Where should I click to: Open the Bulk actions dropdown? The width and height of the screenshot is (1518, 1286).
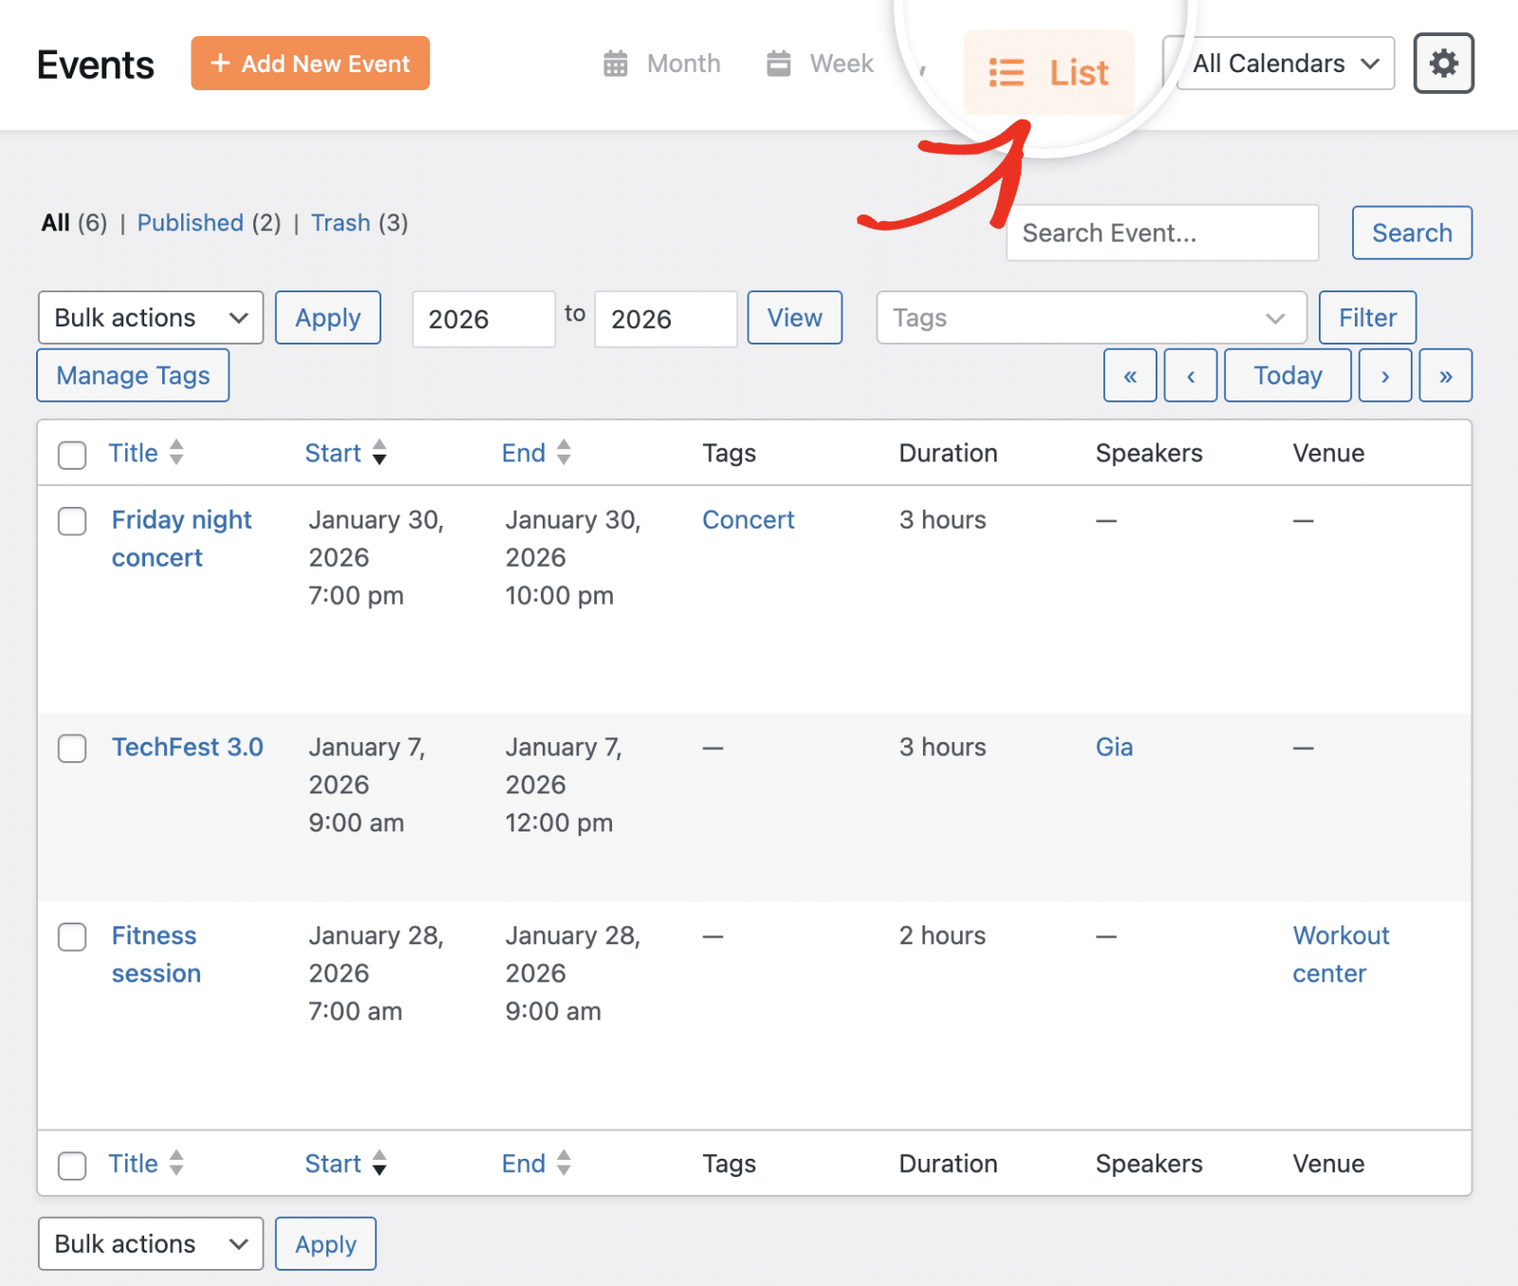tap(150, 318)
